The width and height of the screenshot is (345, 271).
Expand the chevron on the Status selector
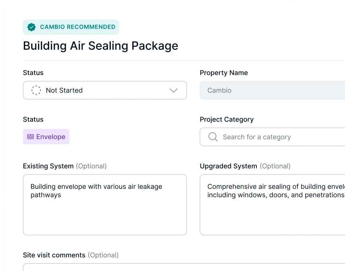[x=173, y=90]
